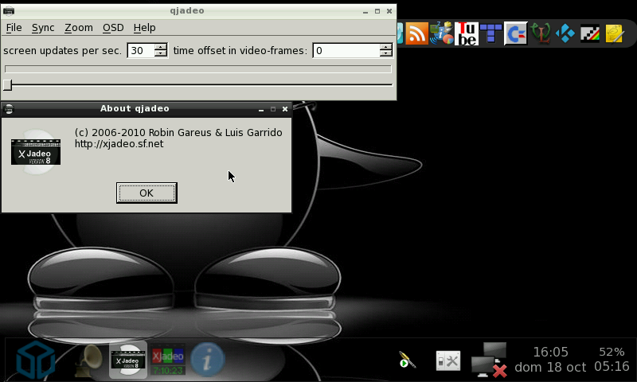Click the screen updates per sec. field
The width and height of the screenshot is (637, 382).
pyautogui.click(x=140, y=50)
